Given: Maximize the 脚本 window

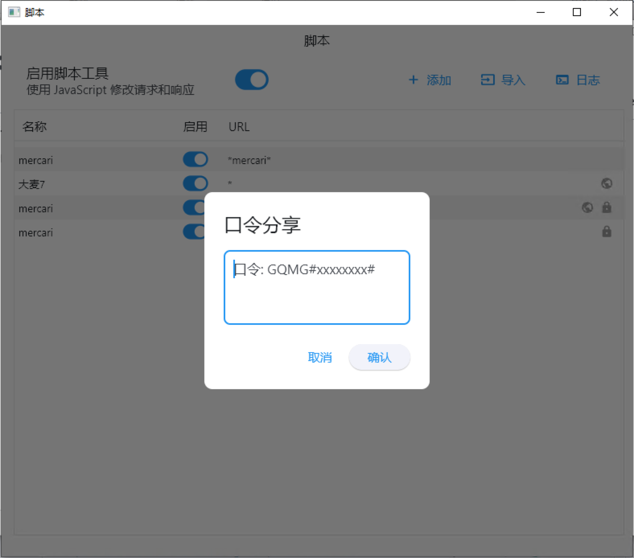Looking at the screenshot, I should pos(576,12).
